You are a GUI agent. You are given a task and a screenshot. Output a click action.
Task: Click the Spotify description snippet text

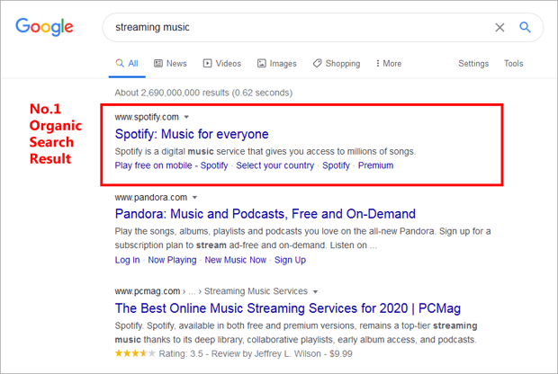tap(265, 151)
